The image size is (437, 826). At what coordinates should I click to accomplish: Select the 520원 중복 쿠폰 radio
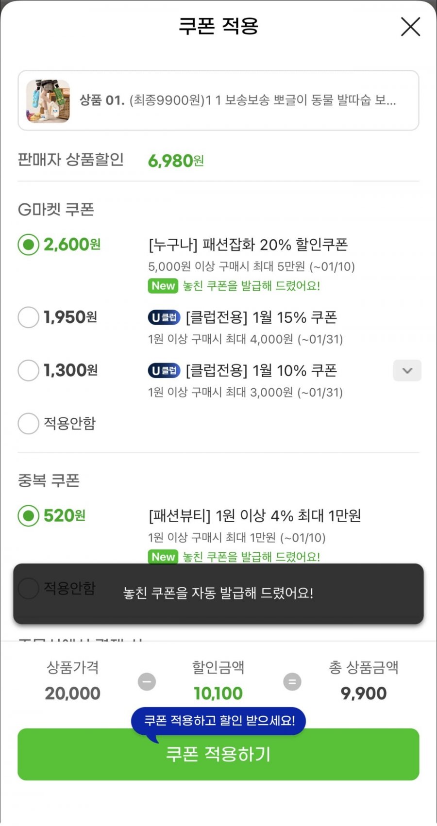28,515
